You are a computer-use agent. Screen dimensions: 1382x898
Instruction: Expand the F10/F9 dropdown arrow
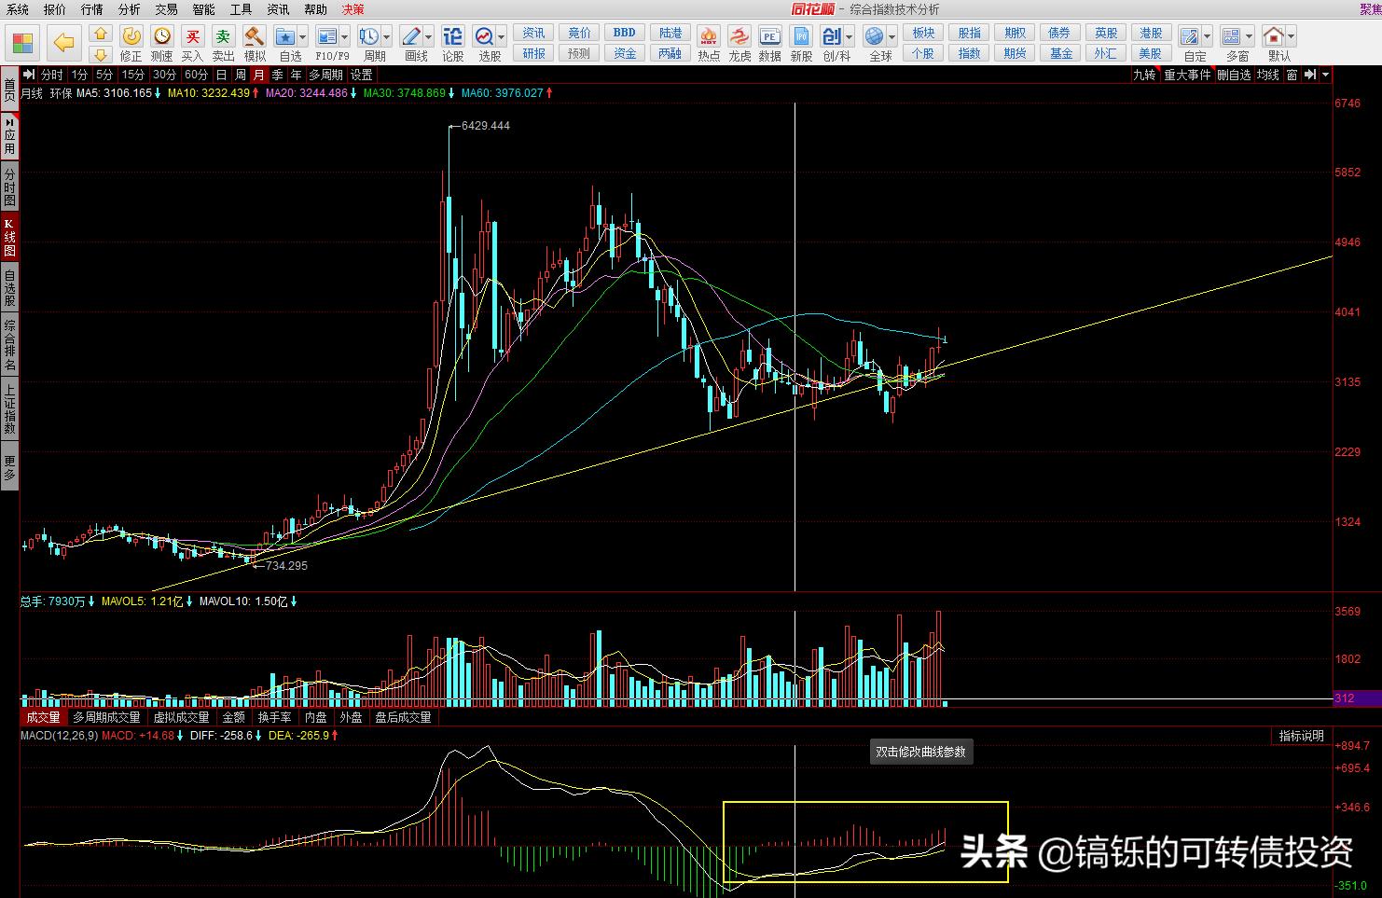[345, 37]
